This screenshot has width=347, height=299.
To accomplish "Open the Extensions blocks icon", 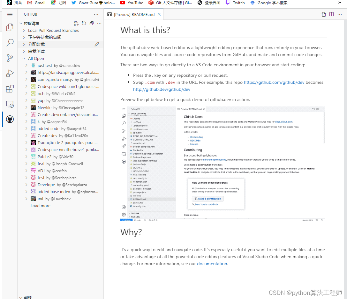I will (10, 89).
